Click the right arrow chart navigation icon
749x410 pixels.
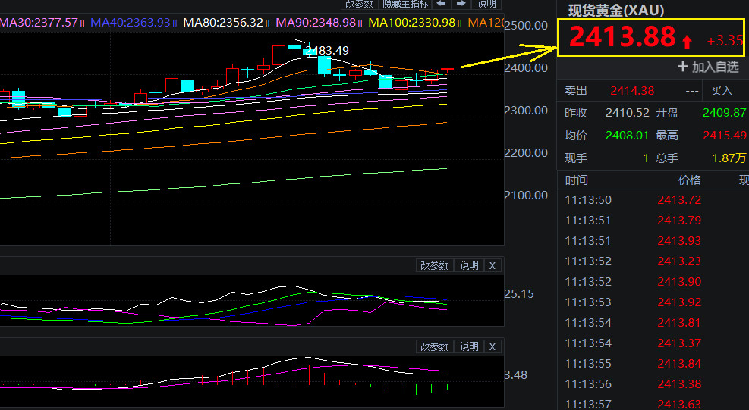pos(460,4)
